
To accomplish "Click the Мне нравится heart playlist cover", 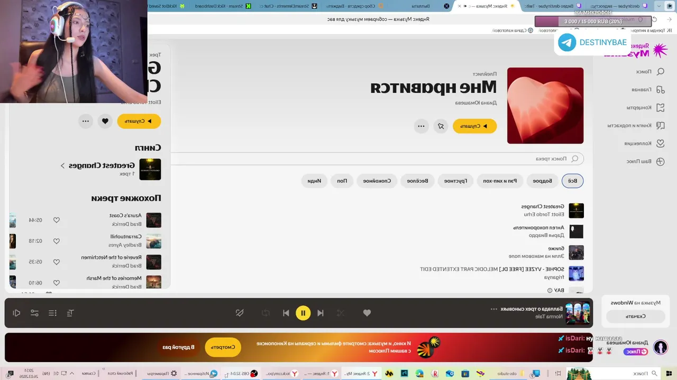I will pyautogui.click(x=545, y=106).
